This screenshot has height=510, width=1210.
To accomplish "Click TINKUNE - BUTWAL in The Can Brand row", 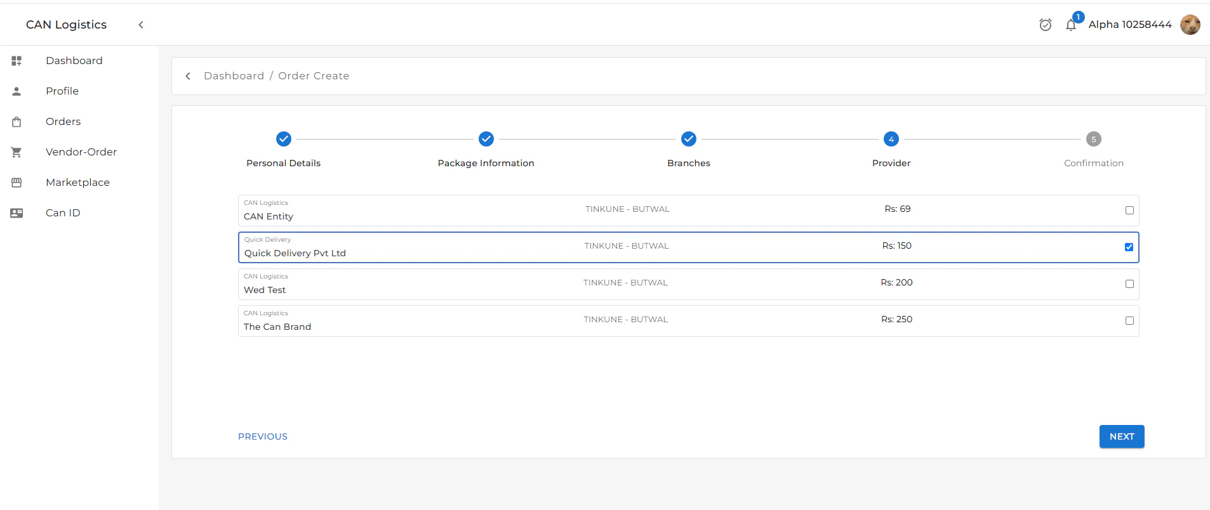I will pos(626,320).
